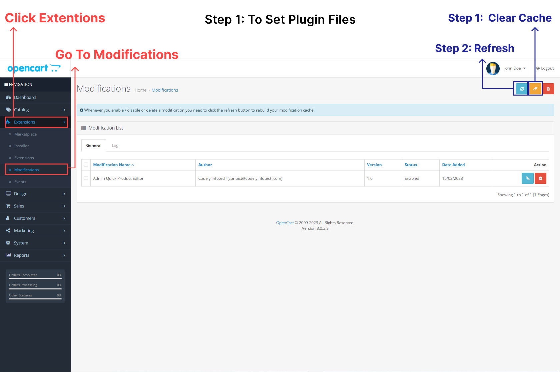Viewport: 560px width, 372px height.
Task: Disable Admin Quick Product Editor via red minus icon
Action: pos(540,178)
